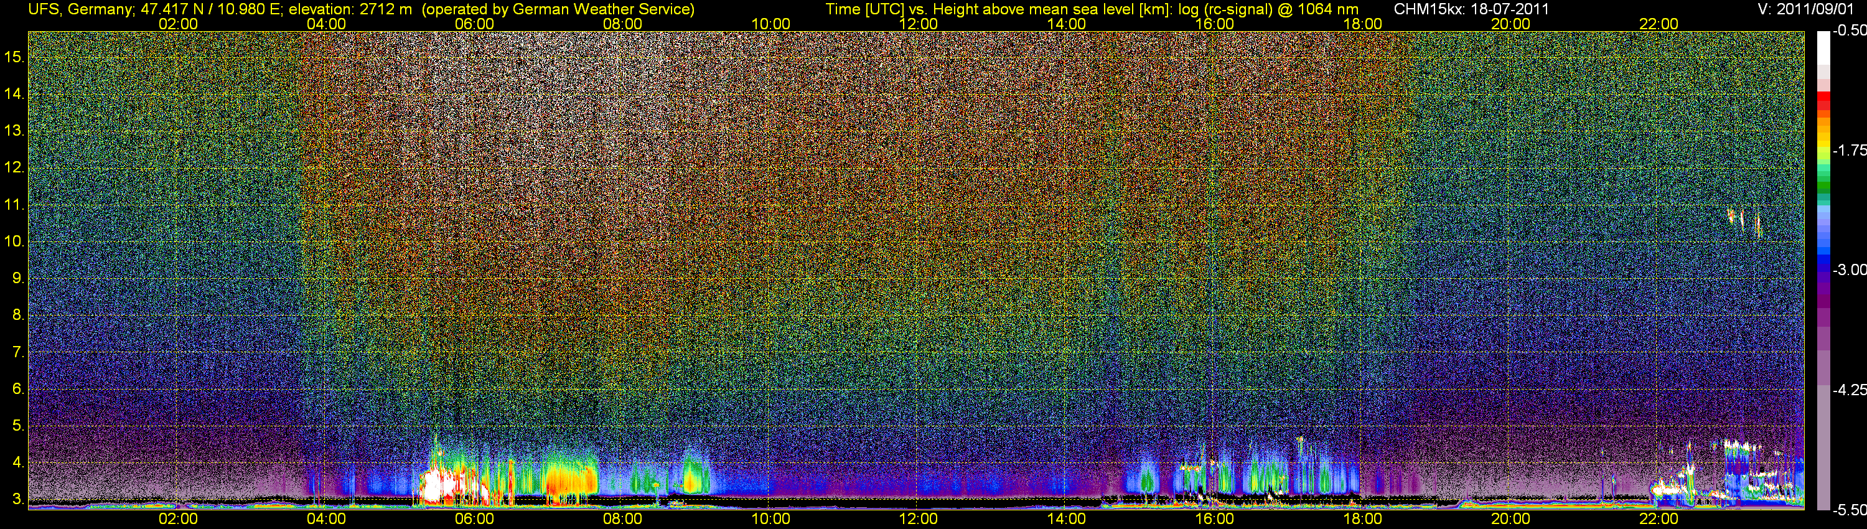The height and width of the screenshot is (529, 1867).
Task: Click the height axis label "14."
Action: pyautogui.click(x=14, y=94)
